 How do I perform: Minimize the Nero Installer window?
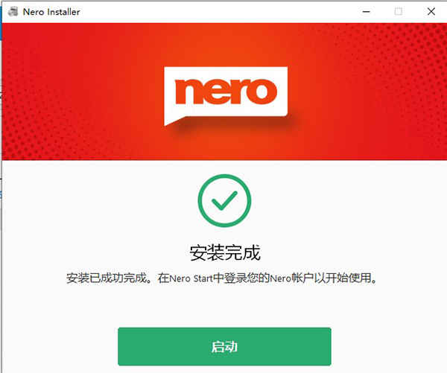tap(366, 12)
